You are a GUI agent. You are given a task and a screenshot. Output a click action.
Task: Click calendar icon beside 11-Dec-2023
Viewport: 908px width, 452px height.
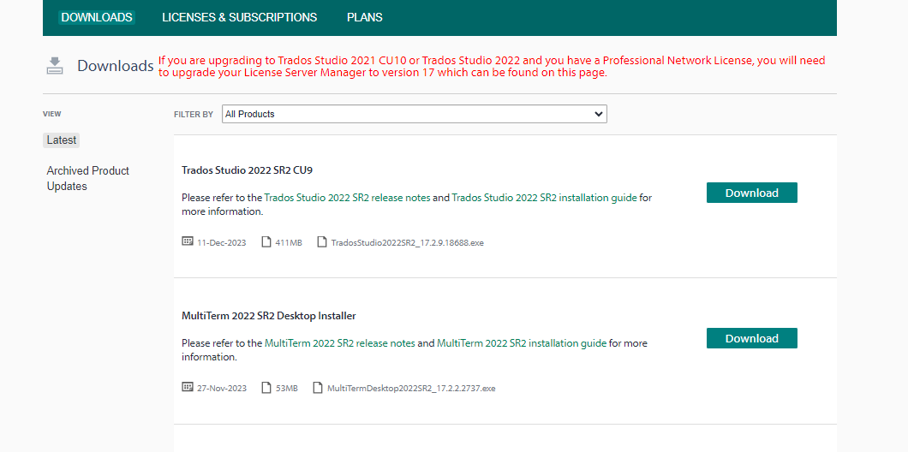coord(187,242)
